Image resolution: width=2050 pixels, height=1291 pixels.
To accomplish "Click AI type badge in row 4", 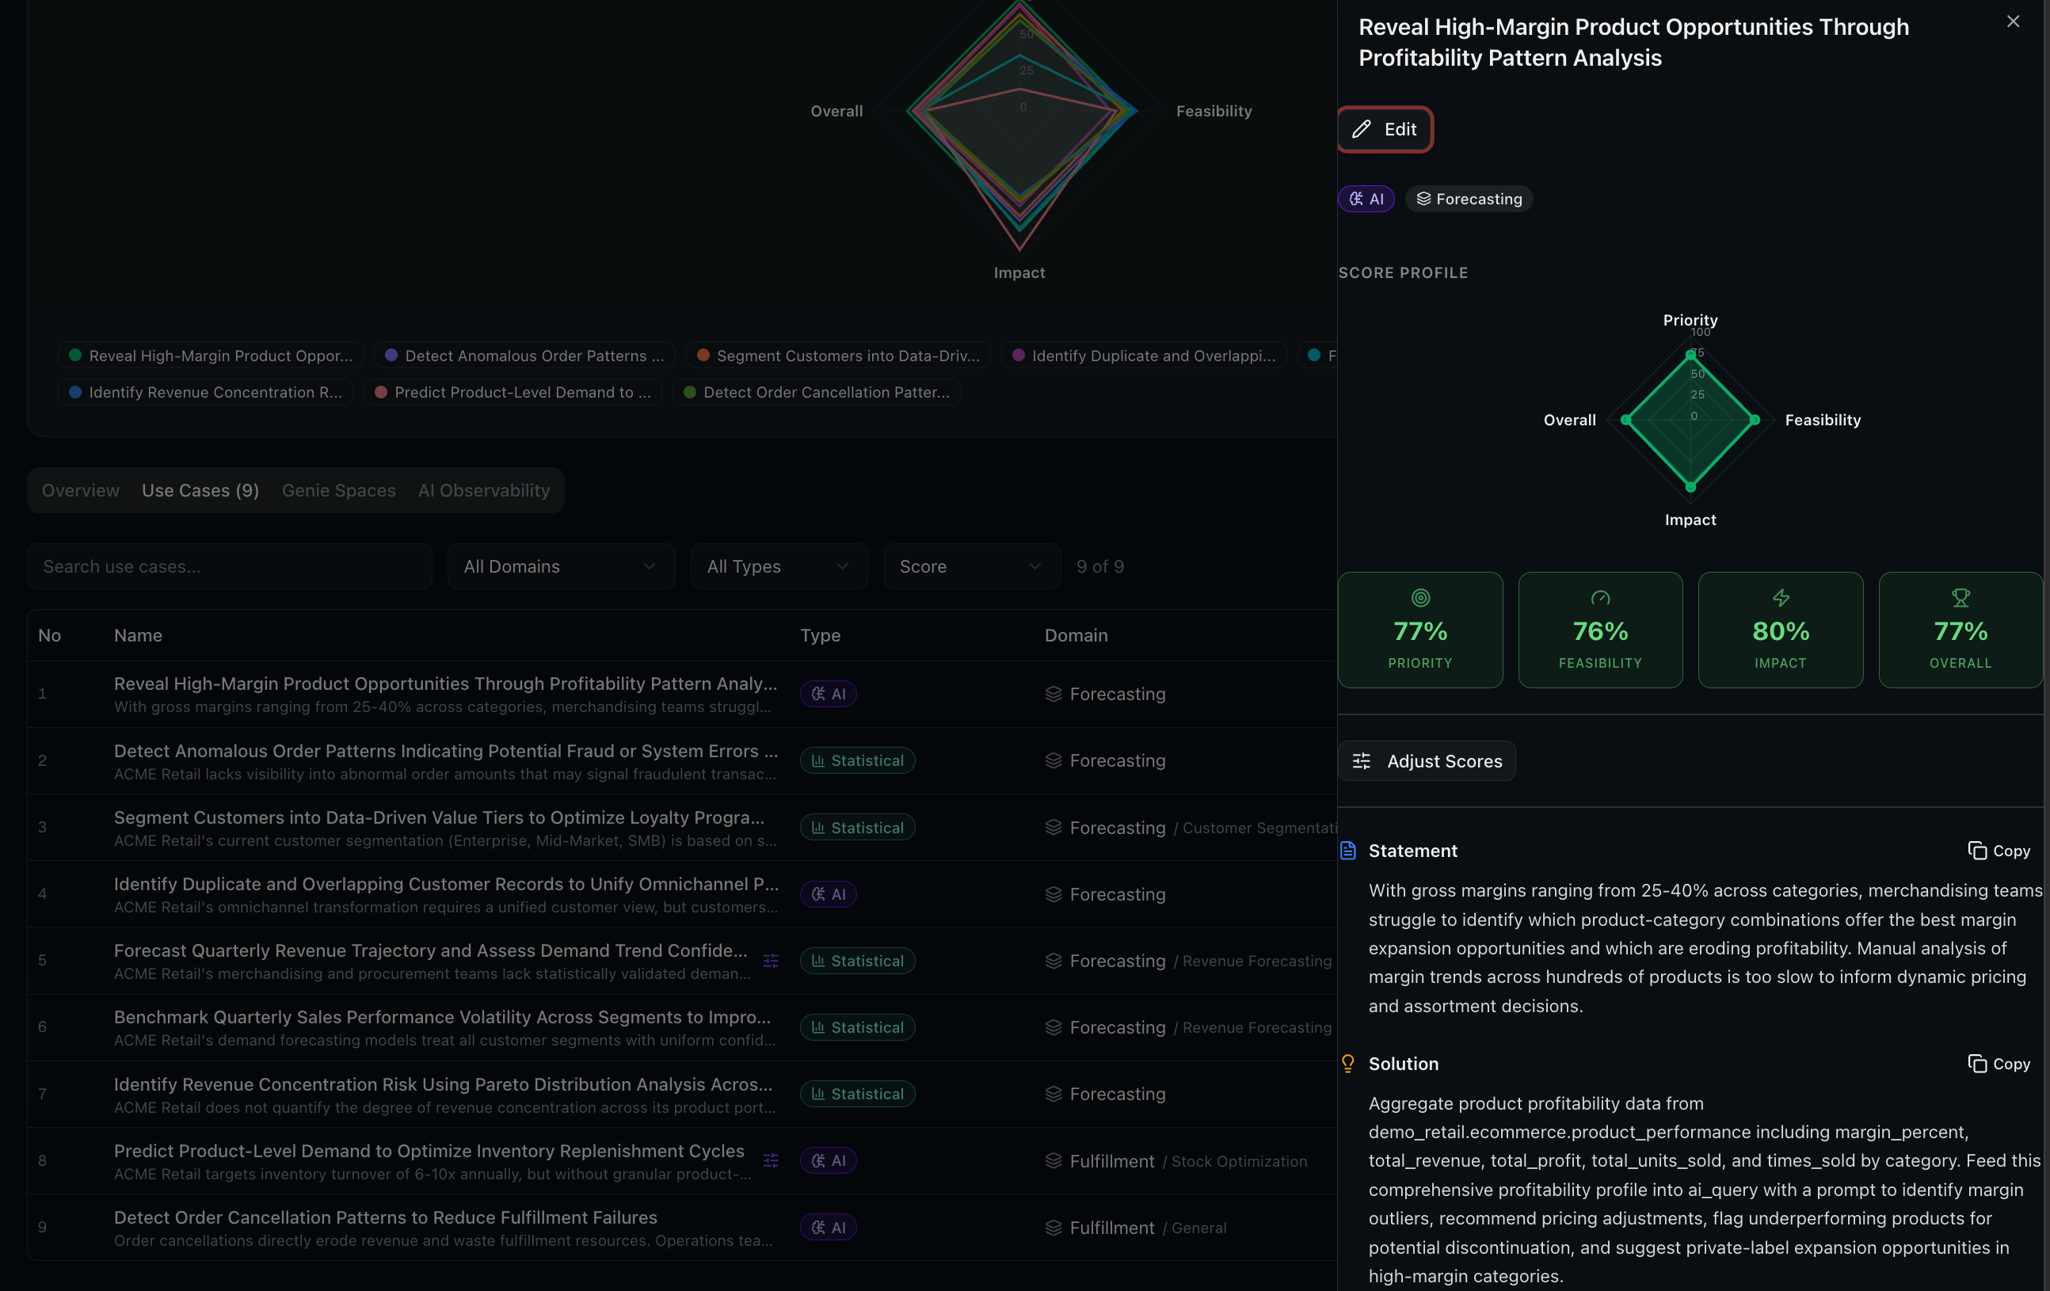I will pos(829,894).
